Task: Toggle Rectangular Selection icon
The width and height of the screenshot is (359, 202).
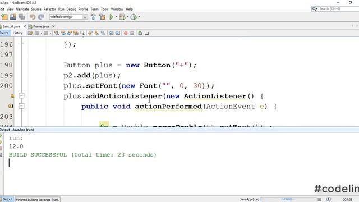Action: coord(82,34)
